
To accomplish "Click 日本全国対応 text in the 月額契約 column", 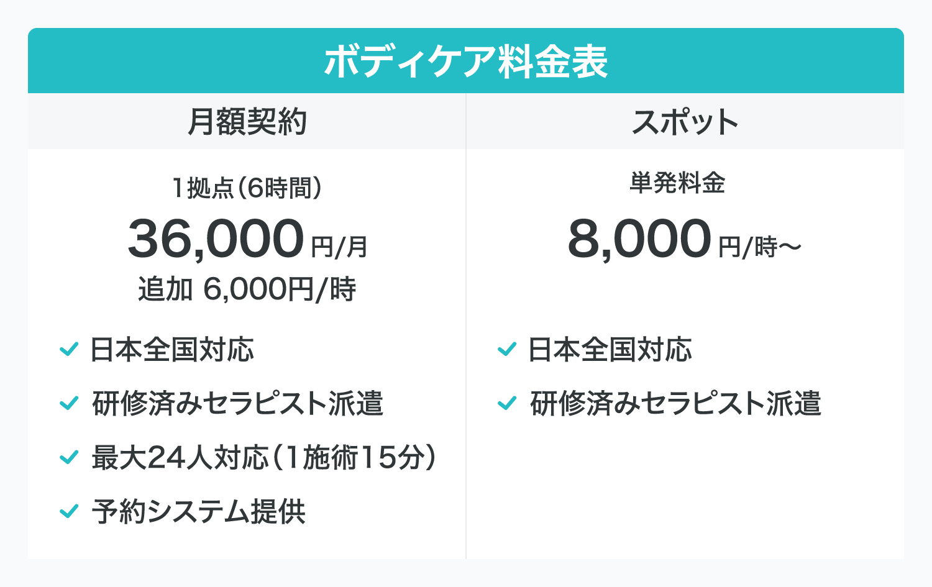I will click(172, 350).
